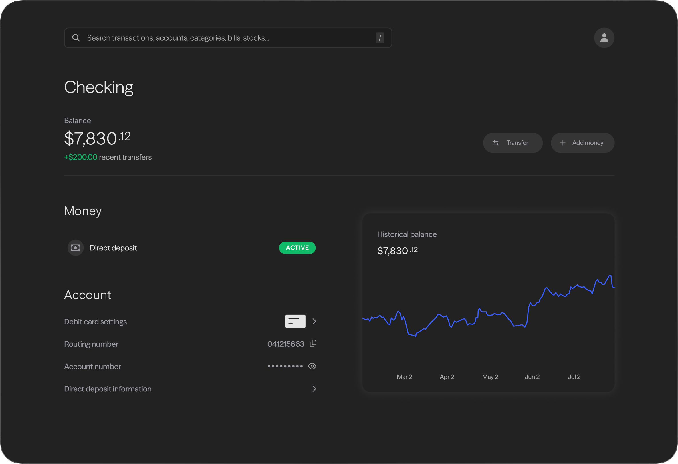Screen dimensions: 678x464
Task: Expand Debit card settings chevron
Action: 314,321
